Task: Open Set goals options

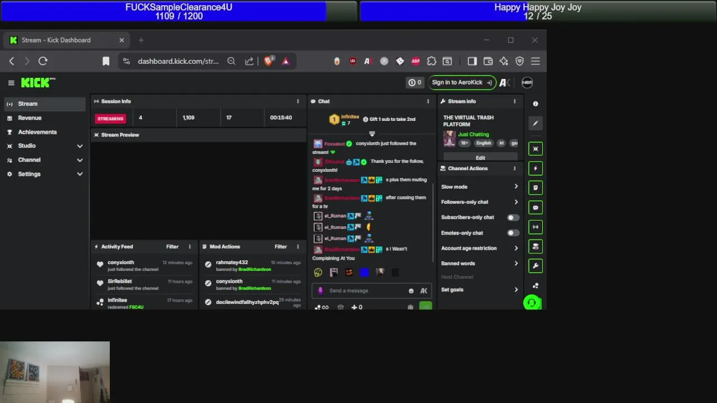Action: 479,290
